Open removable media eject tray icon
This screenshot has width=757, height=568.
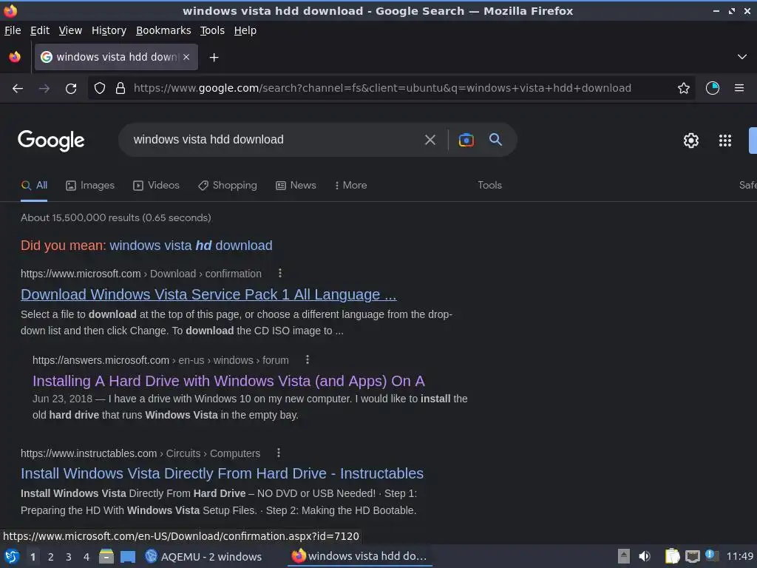(624, 556)
